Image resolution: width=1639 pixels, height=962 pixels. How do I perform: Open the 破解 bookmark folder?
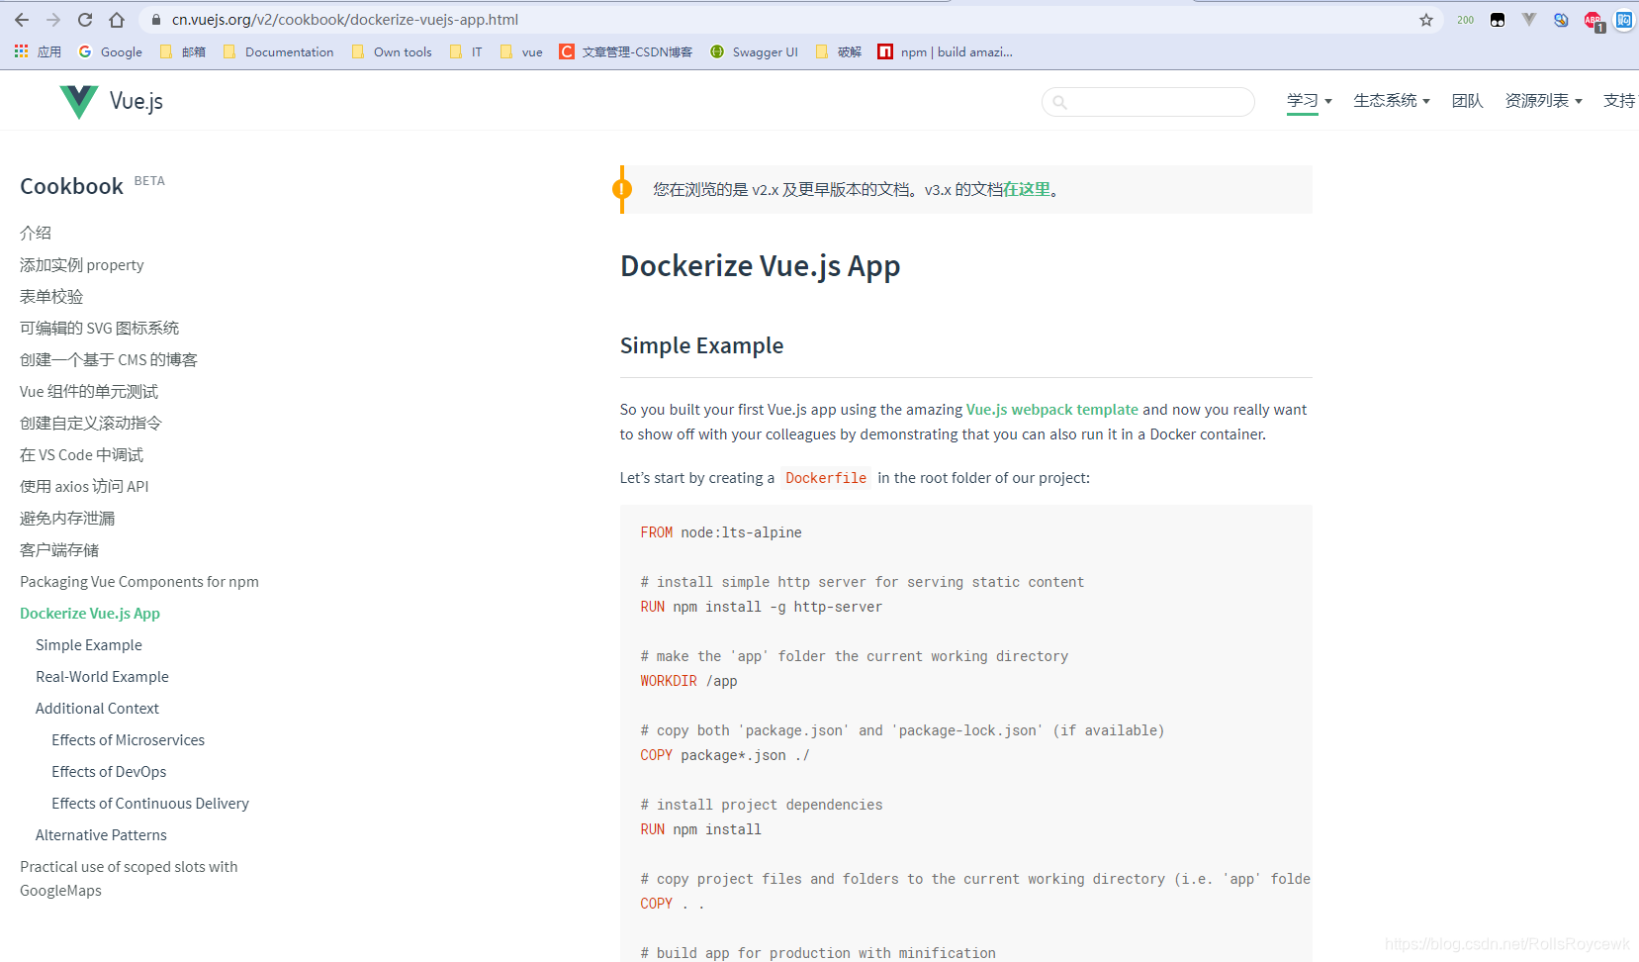[x=839, y=51]
